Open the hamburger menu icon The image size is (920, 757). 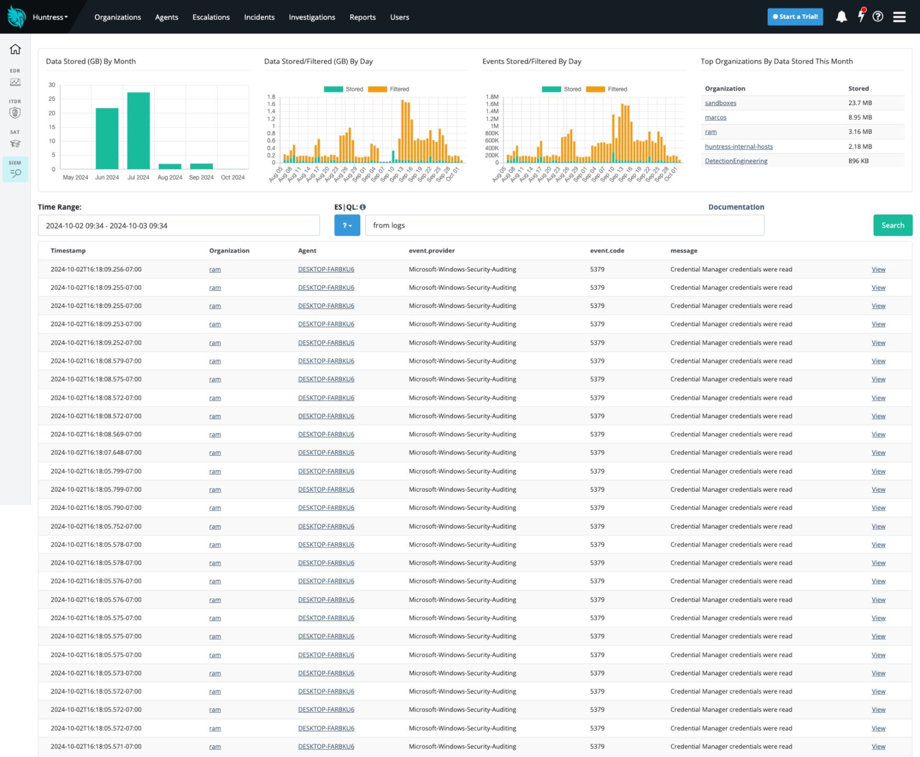(899, 17)
